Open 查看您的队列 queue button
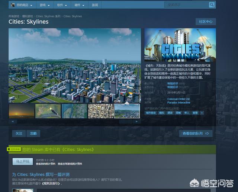The width and height of the screenshot is (238, 192). click(x=196, y=134)
